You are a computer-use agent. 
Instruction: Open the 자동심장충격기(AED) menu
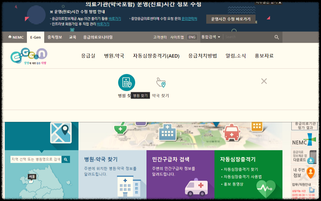coord(156,56)
